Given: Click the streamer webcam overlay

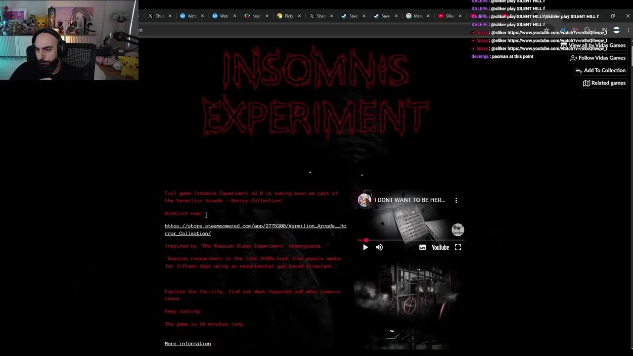Looking at the screenshot, I should pyautogui.click(x=69, y=40).
